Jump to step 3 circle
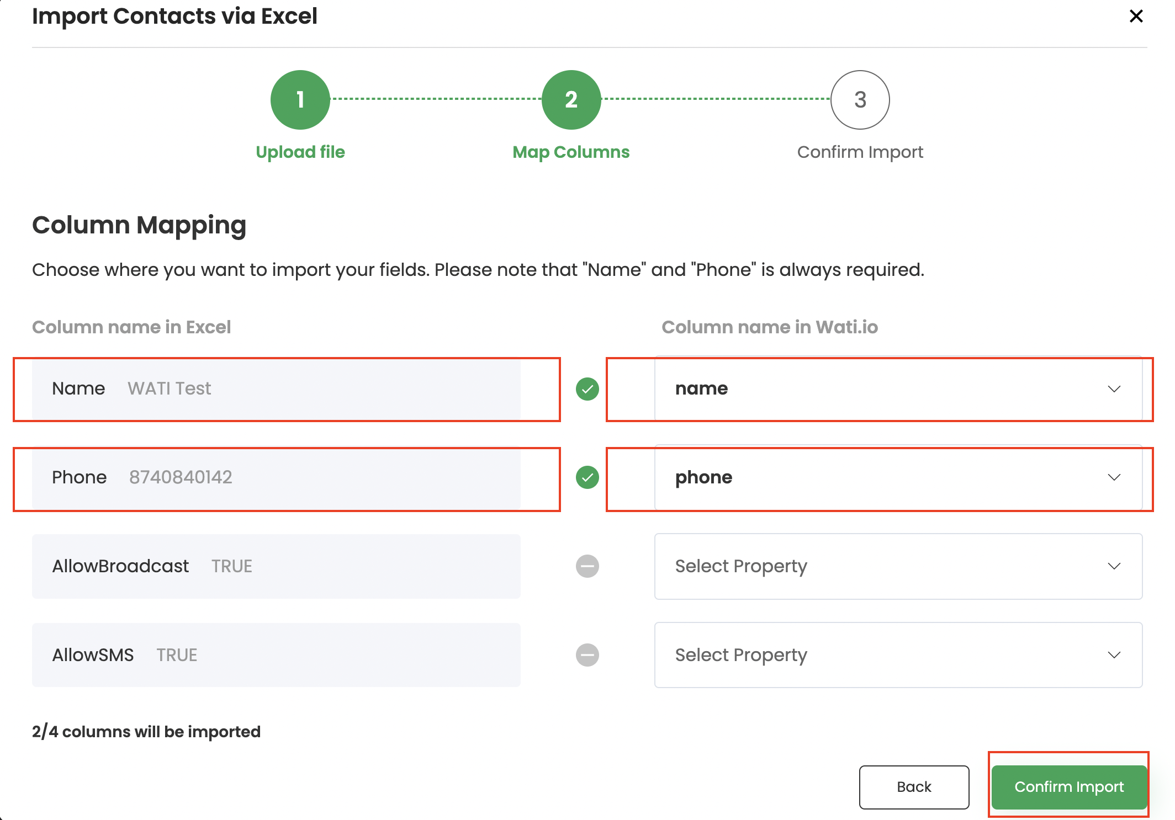Screen dimensions: 1175x820 tap(860, 100)
